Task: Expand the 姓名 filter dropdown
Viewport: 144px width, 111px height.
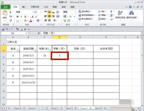Action: pyautogui.click(x=18, y=50)
